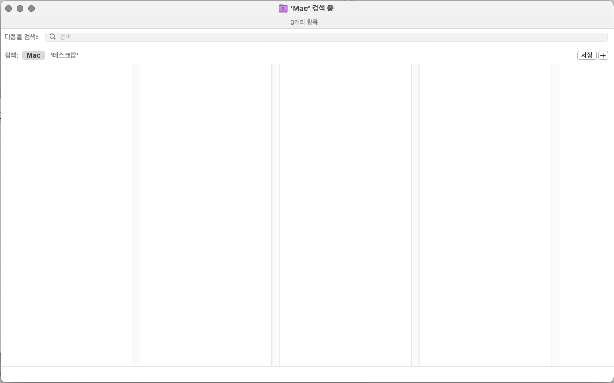
Task: Click the ''Mac' 검색 중' window title
Action: coord(311,9)
